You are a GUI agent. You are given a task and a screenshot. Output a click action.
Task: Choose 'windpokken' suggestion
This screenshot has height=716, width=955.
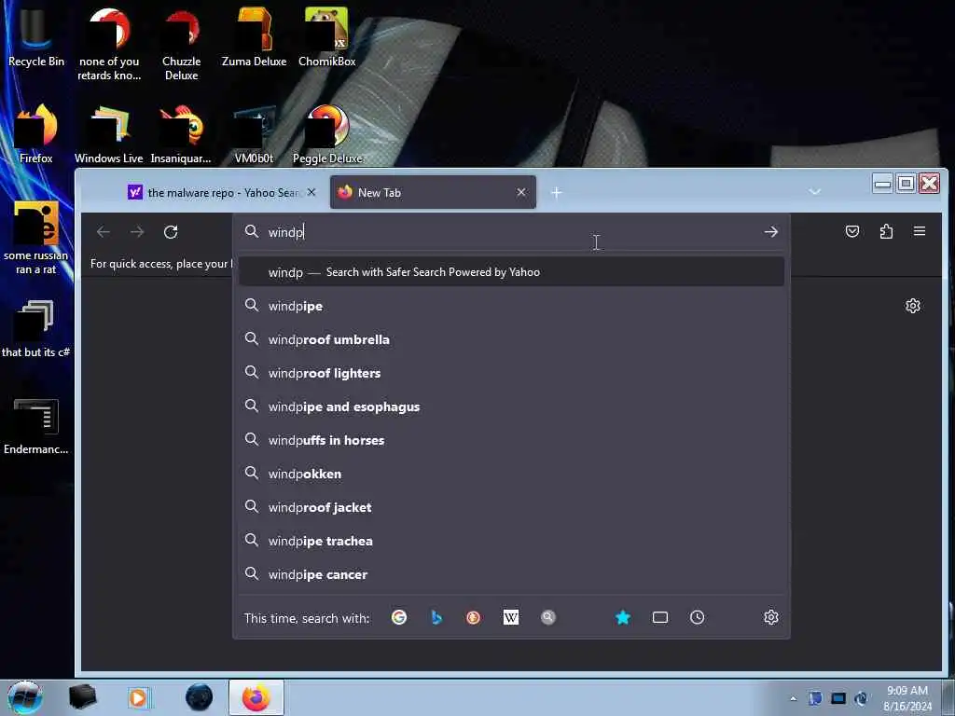pos(512,473)
